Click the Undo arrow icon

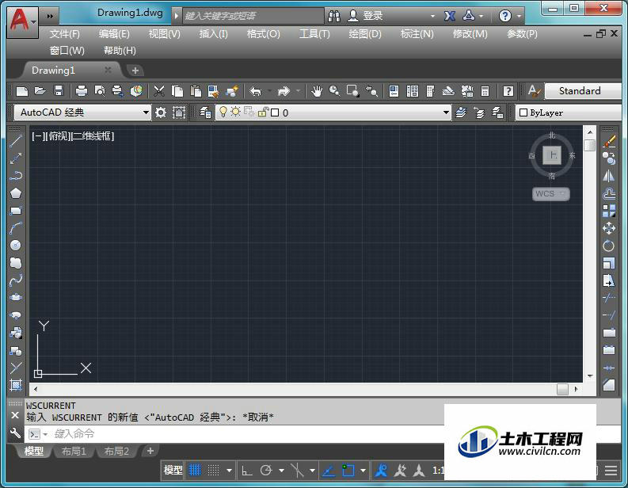[x=256, y=91]
